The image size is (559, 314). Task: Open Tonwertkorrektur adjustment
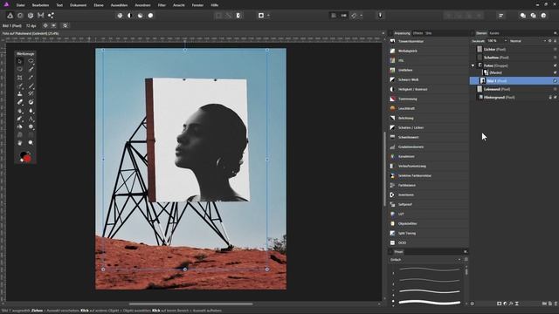click(x=428, y=41)
